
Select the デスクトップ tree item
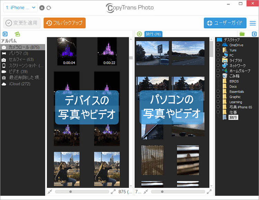pos(232,40)
